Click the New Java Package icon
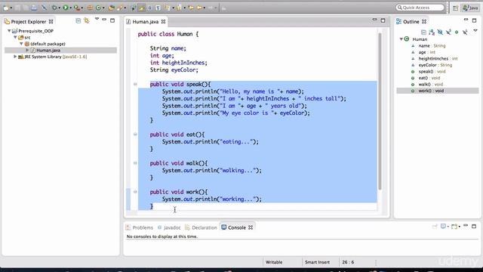 coord(90,8)
